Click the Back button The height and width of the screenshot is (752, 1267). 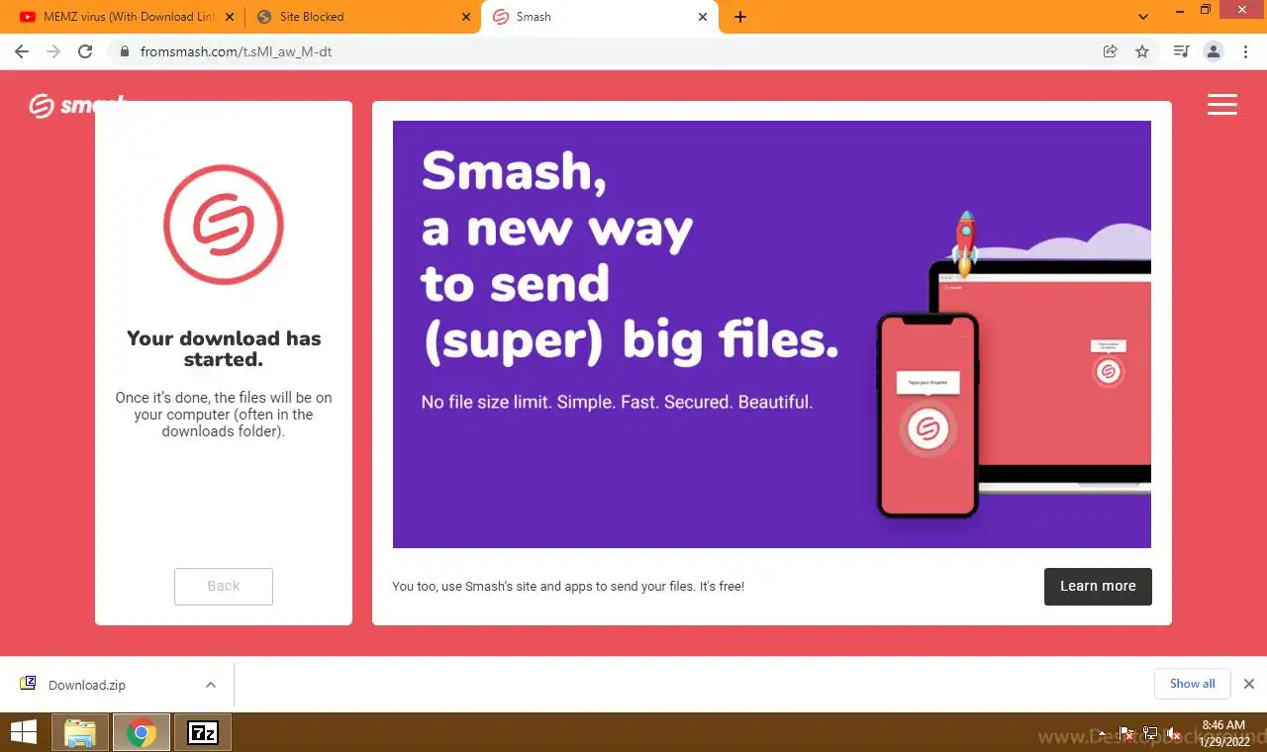pos(224,586)
